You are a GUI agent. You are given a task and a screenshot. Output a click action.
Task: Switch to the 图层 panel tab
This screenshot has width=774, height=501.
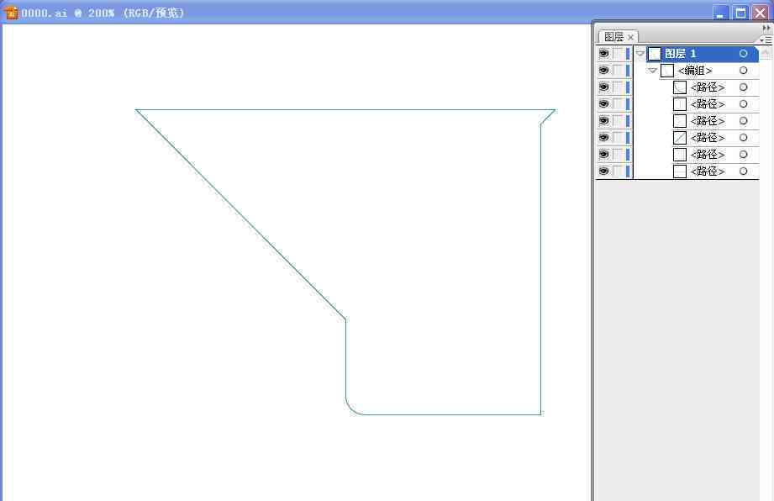[x=613, y=36]
